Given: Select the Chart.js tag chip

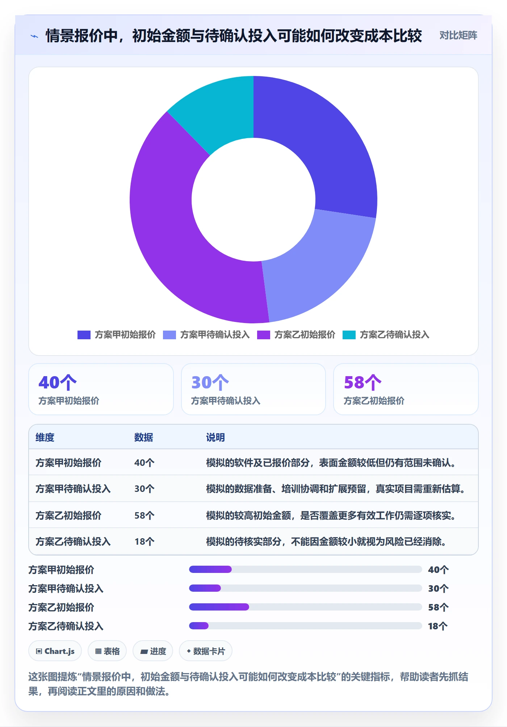Looking at the screenshot, I should coord(55,651).
